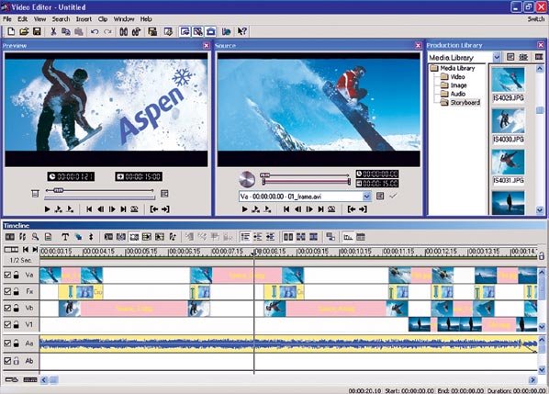Click the Source position slider handle

[x=265, y=174]
